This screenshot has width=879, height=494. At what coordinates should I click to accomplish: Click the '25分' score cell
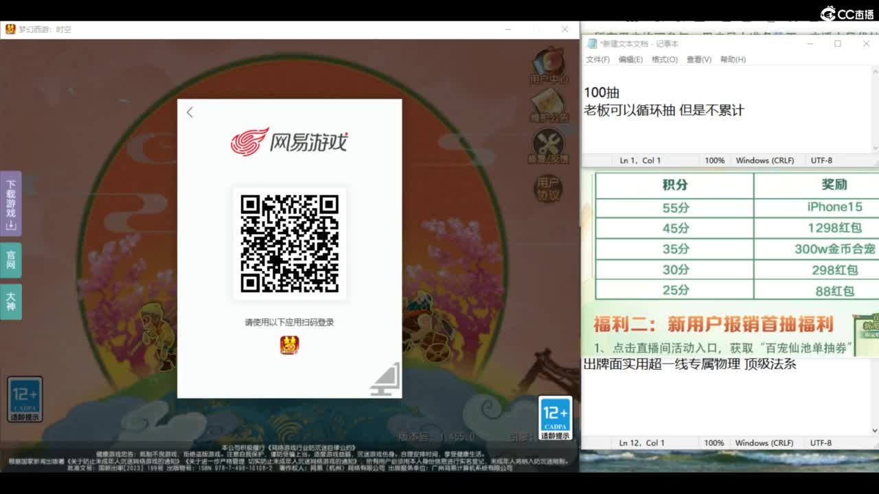point(675,291)
